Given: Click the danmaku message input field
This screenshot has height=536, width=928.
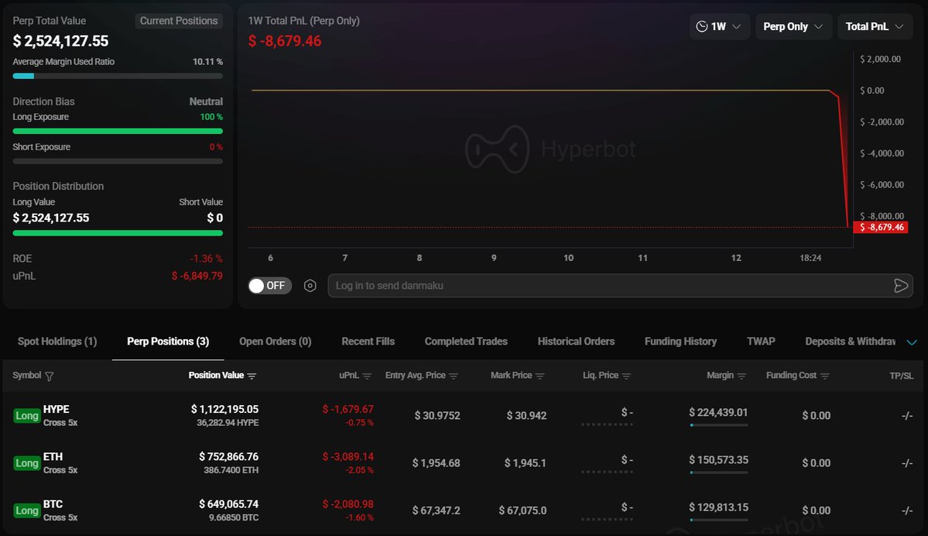Looking at the screenshot, I should (604, 286).
